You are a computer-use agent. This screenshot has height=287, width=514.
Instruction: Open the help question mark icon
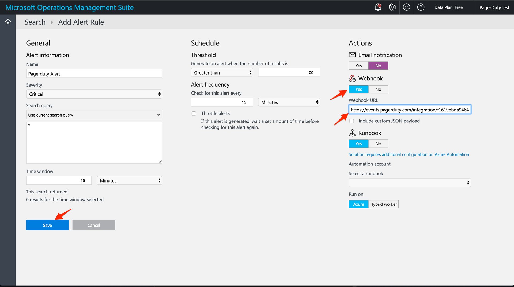(x=421, y=7)
